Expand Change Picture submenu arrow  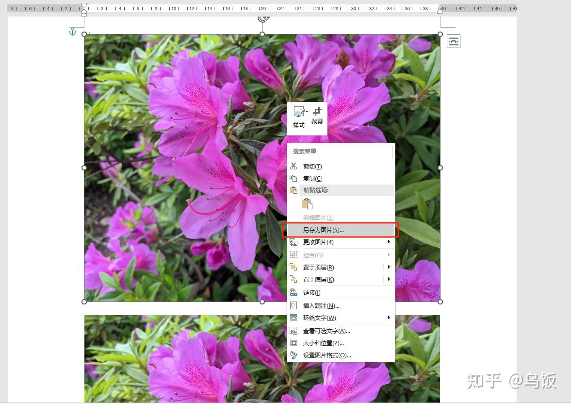pos(389,242)
